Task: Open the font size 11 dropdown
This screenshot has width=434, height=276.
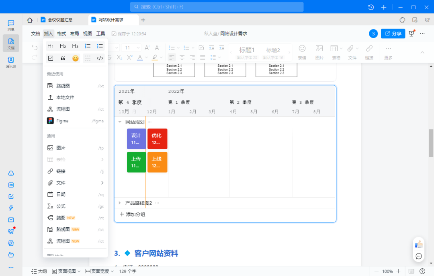Action: pos(131,47)
